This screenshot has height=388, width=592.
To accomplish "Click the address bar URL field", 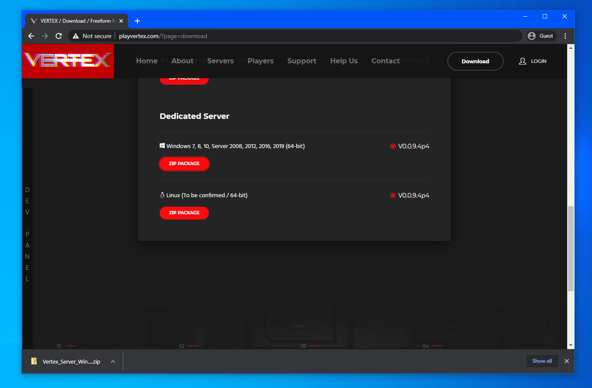I will coord(300,36).
